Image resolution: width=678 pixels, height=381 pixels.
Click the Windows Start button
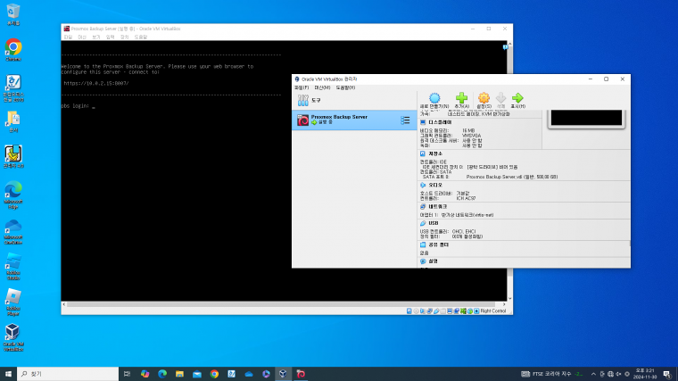(x=8, y=374)
